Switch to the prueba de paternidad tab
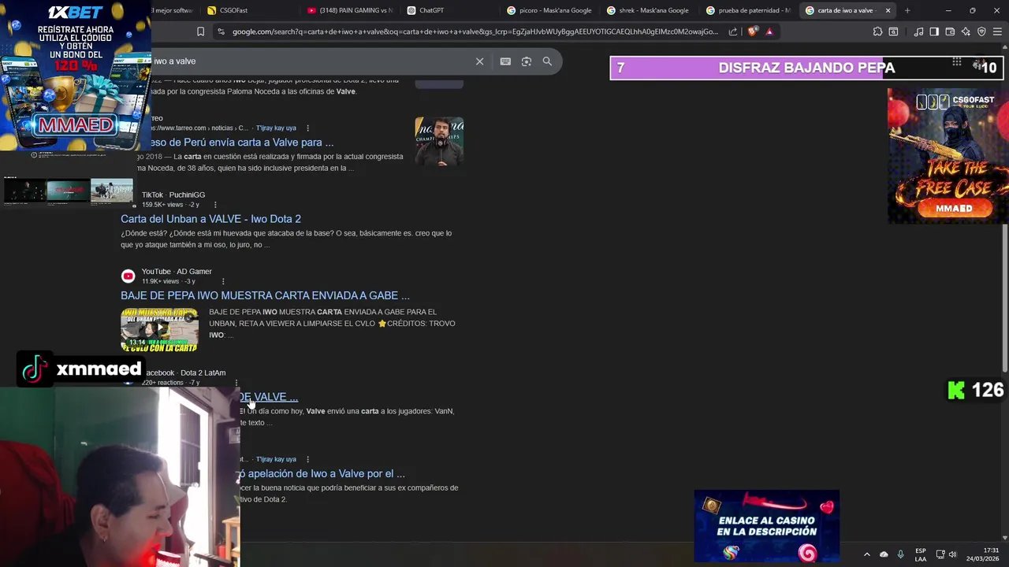Viewport: 1009px width, 567px height. point(748,10)
